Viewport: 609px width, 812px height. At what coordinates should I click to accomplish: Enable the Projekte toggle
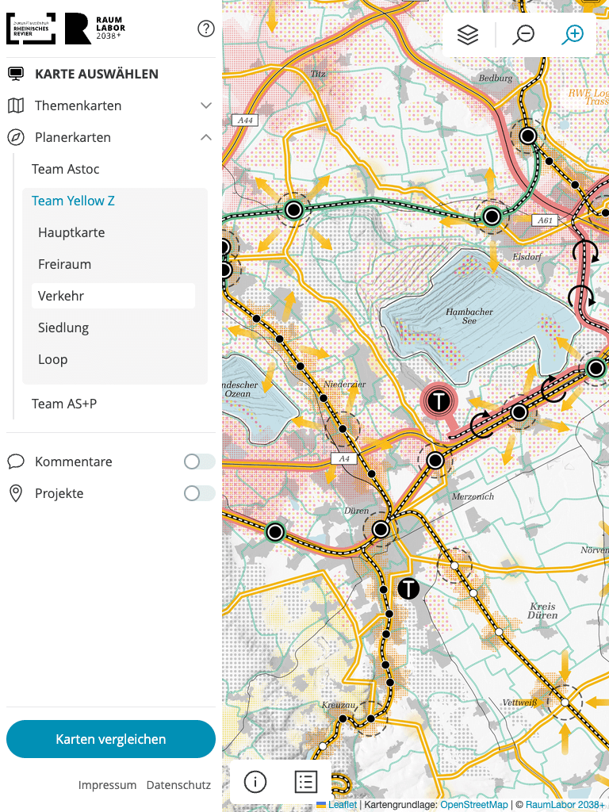199,493
